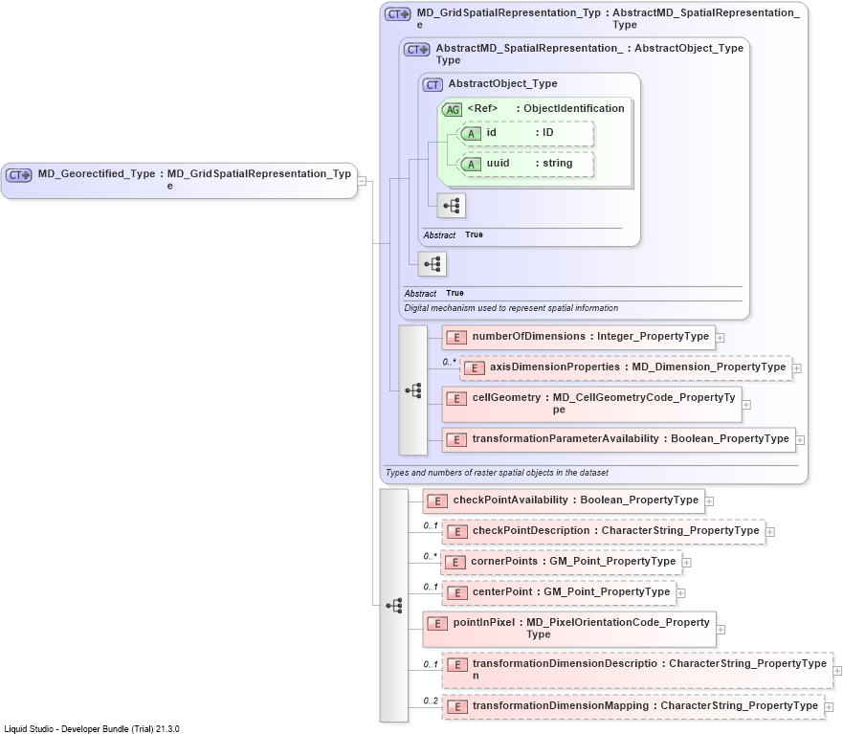Expand the cornerPoints element
Viewport: 843px width, 734px height.
[x=687, y=563]
